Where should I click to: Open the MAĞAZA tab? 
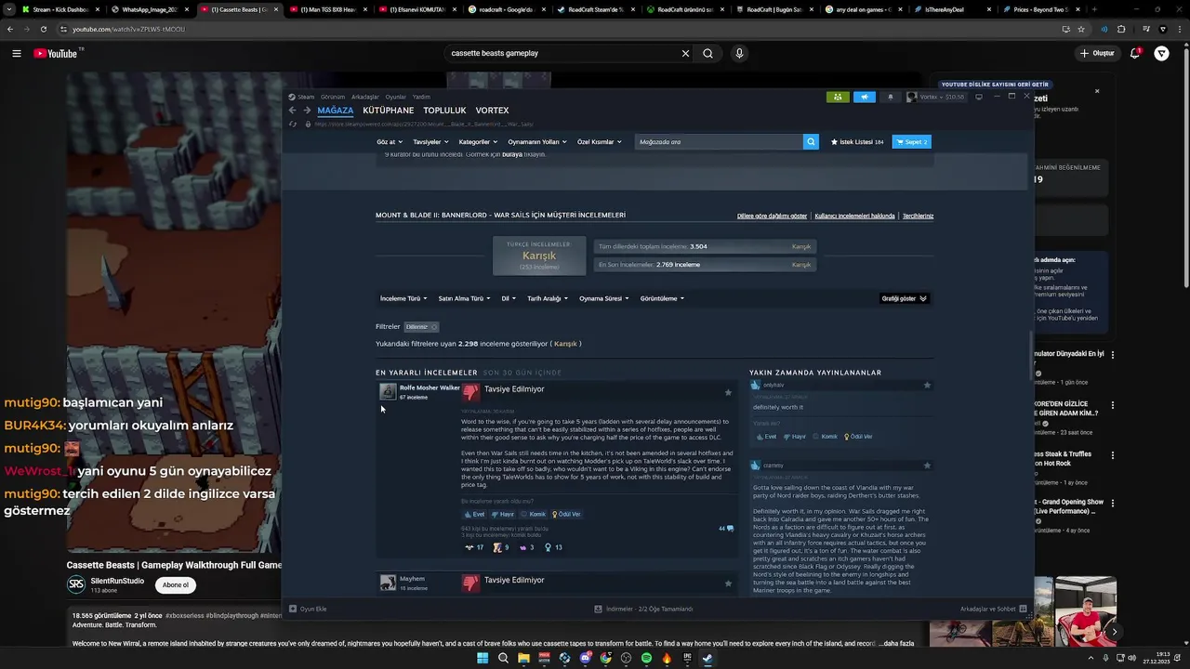coord(335,111)
